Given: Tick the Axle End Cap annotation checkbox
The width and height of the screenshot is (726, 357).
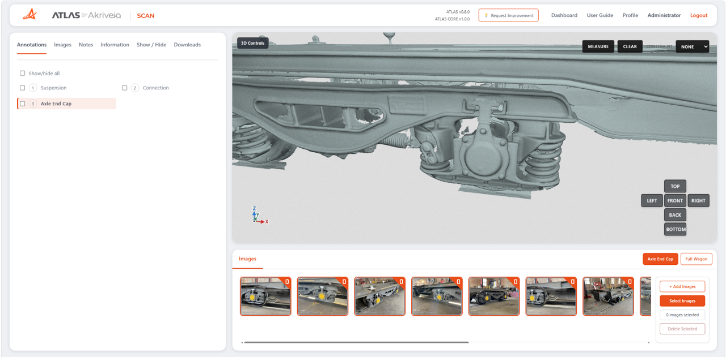Looking at the screenshot, I should click(x=23, y=104).
